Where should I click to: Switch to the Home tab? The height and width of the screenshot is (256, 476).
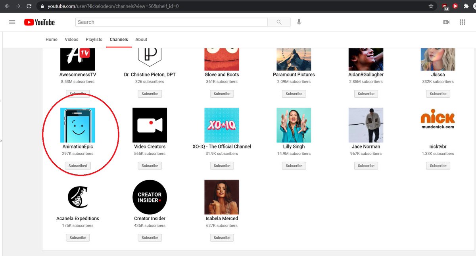[x=52, y=40]
